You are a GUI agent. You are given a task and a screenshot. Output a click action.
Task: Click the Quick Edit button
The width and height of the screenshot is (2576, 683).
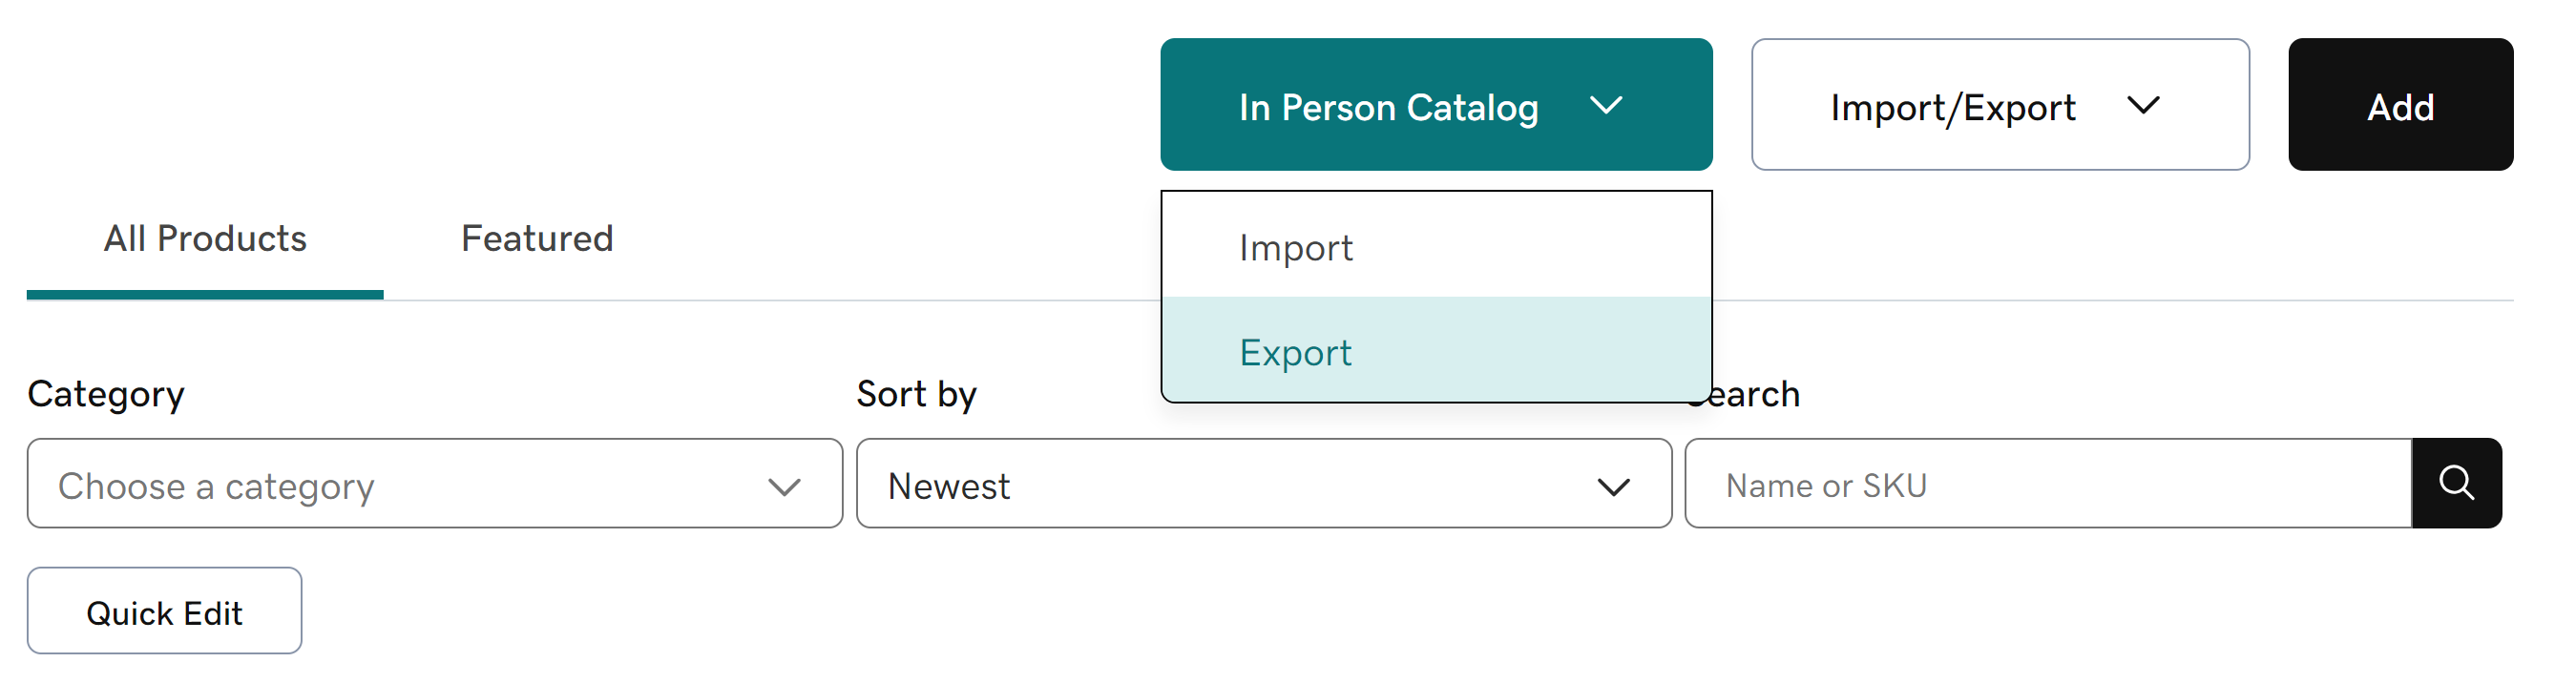164,612
